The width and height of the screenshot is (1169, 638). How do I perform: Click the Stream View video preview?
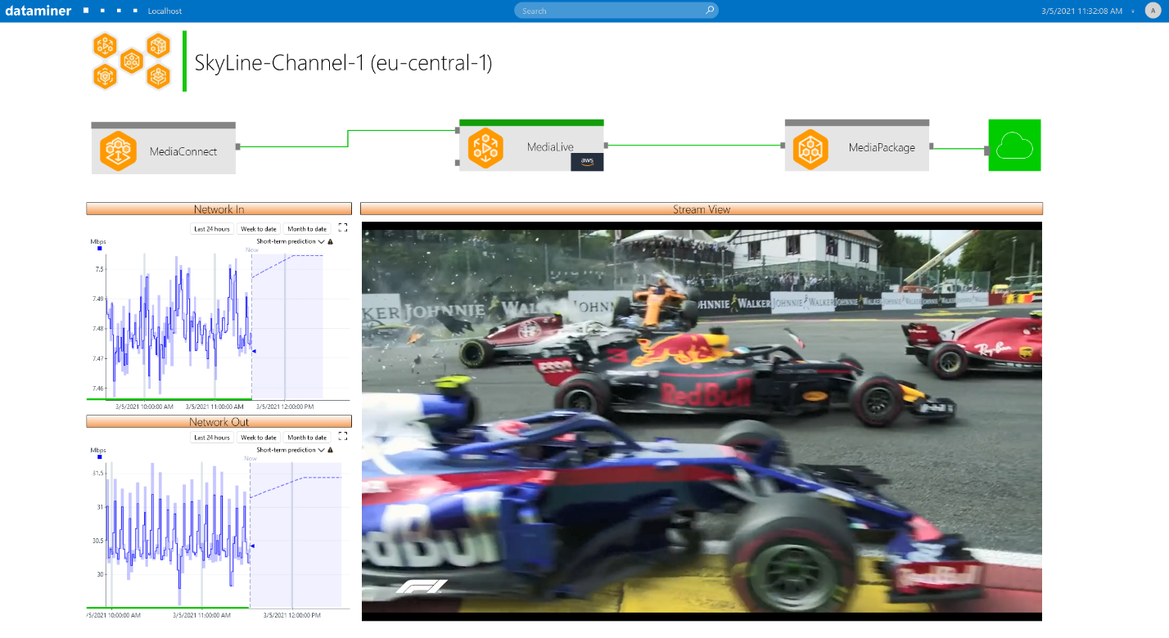(x=702, y=421)
